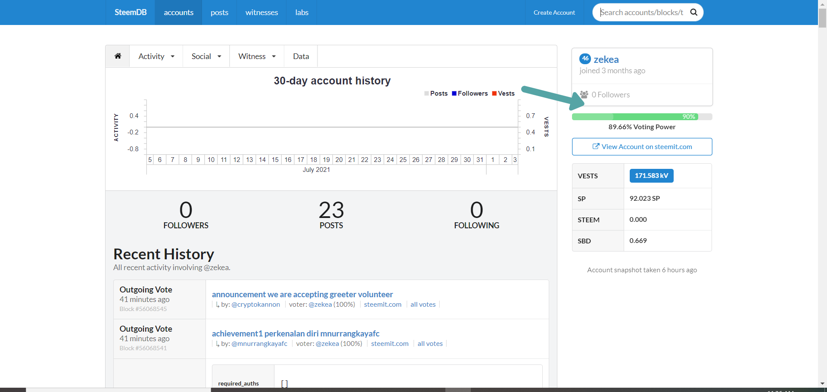Toggle the Followers legend series

point(470,93)
